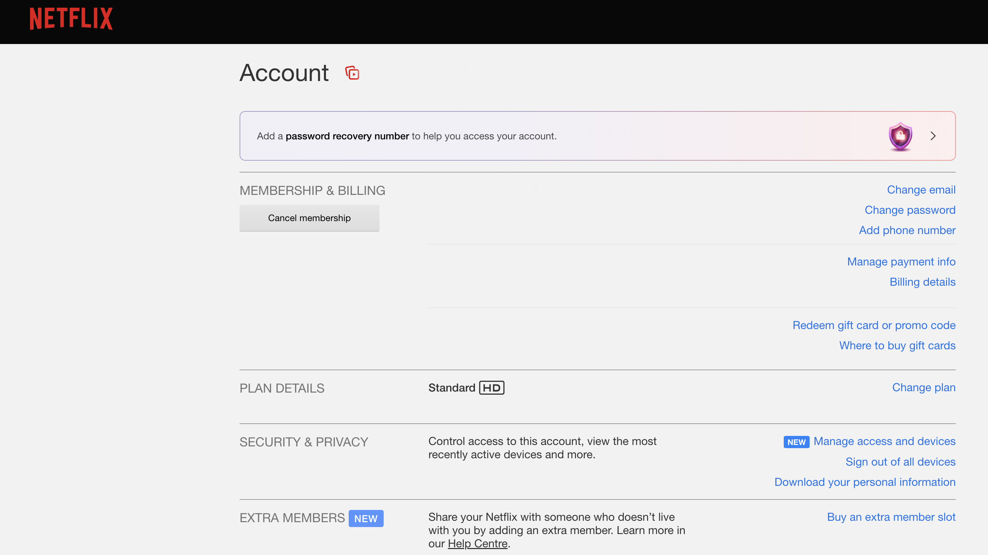Expand the password recovery number banner
The width and height of the screenshot is (988, 555).
pyautogui.click(x=933, y=136)
